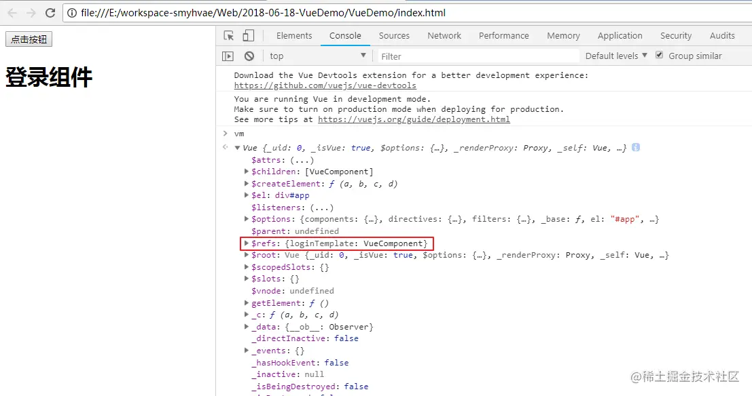
Task: Switch to the Performance tab
Action: (503, 35)
